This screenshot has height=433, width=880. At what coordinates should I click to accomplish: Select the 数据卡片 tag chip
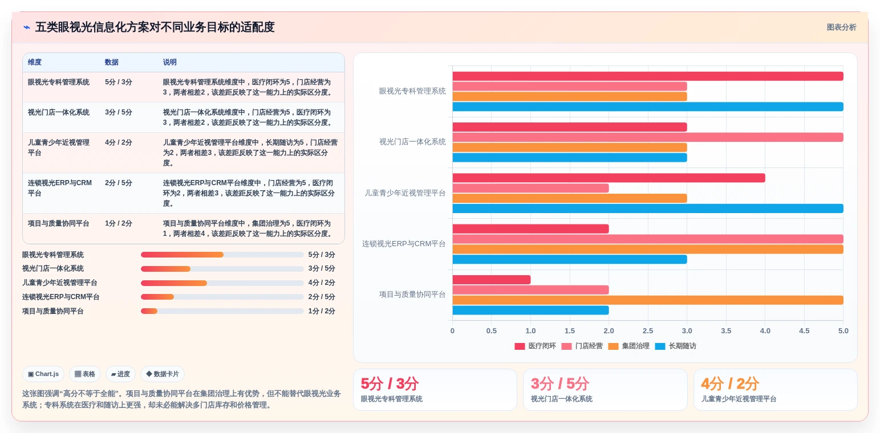(163, 374)
